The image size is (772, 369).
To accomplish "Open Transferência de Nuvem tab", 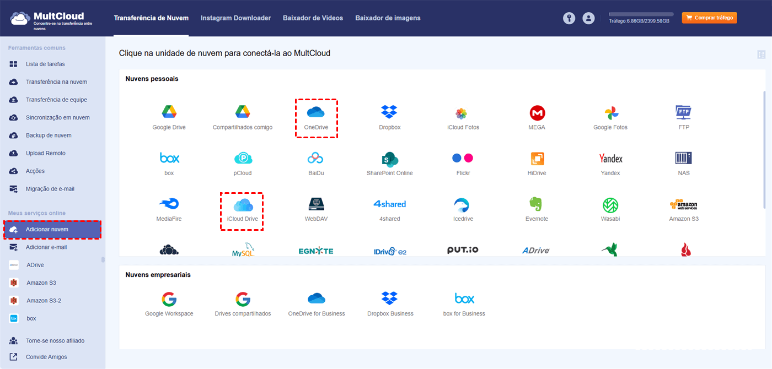I will [151, 18].
